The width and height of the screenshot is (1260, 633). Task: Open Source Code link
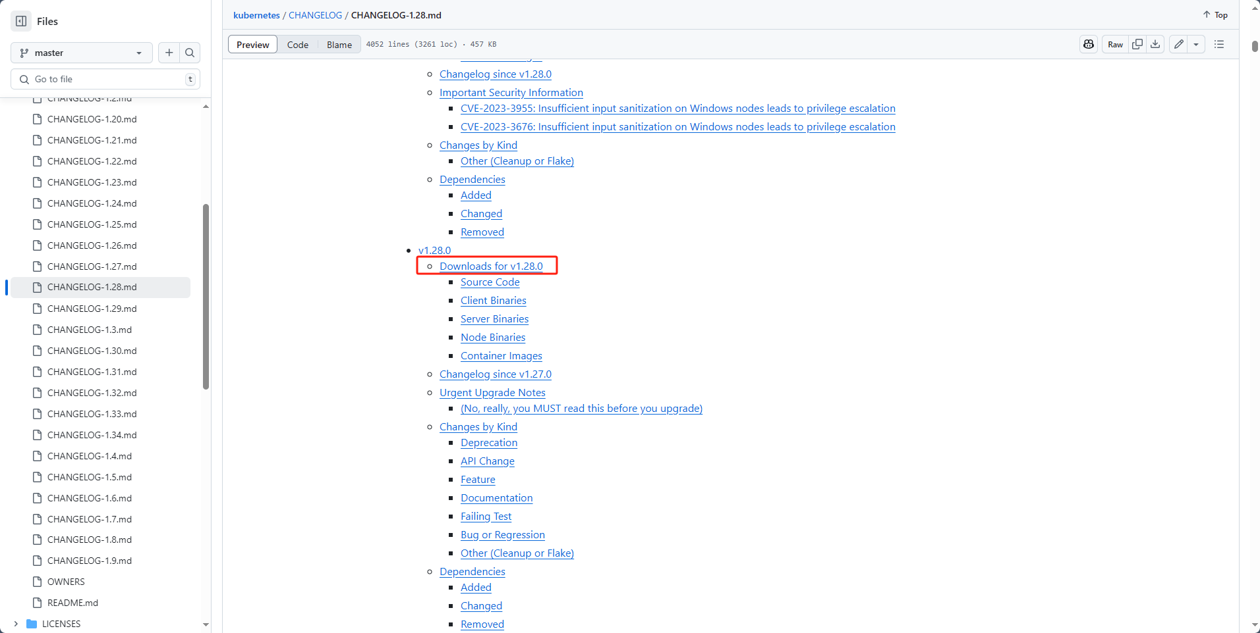(x=490, y=282)
